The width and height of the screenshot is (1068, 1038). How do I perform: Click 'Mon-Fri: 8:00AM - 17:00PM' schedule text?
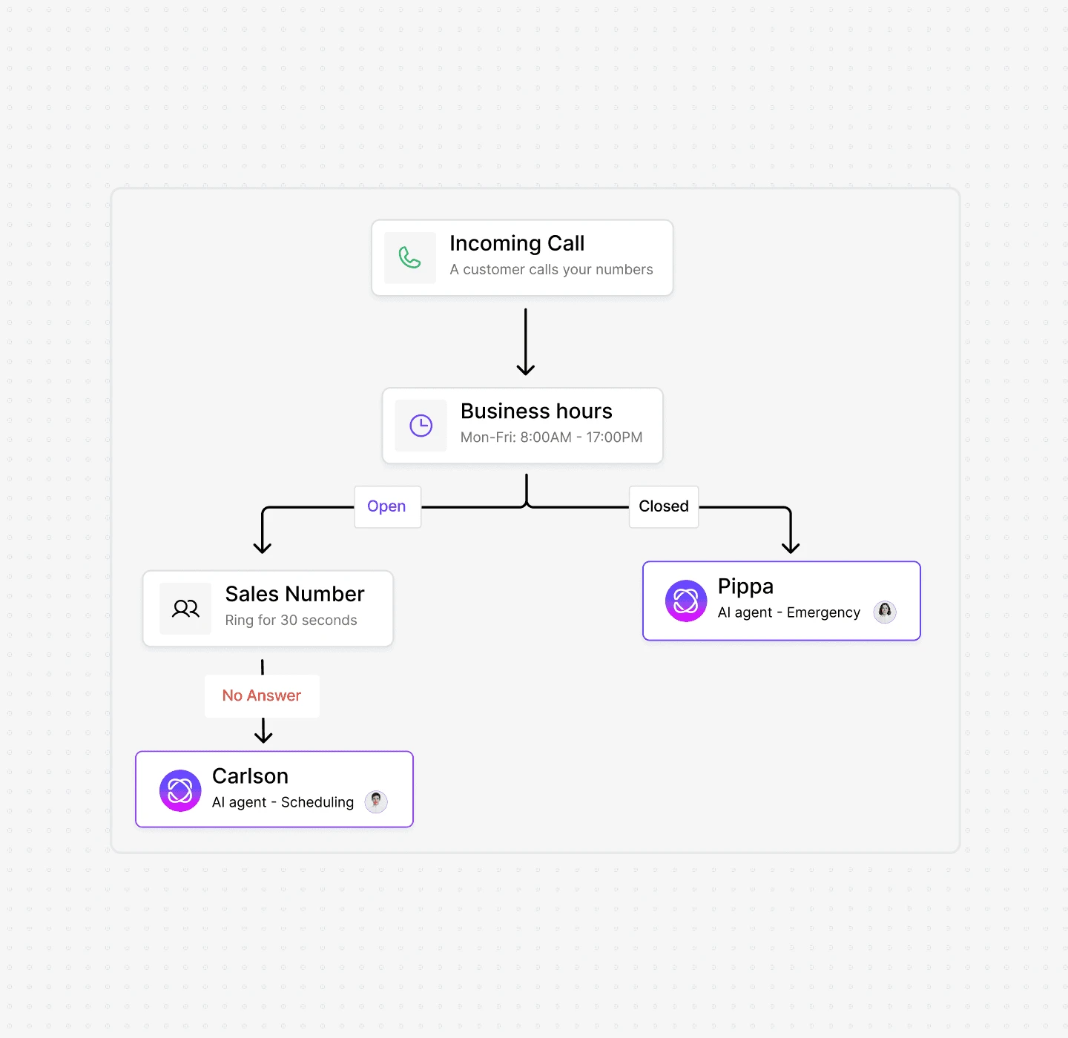pos(551,437)
